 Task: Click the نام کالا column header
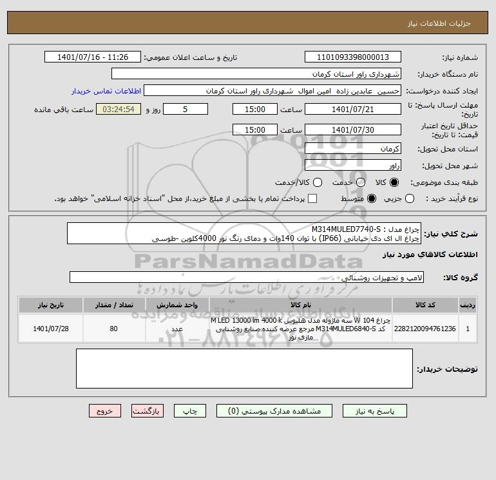[301, 305]
